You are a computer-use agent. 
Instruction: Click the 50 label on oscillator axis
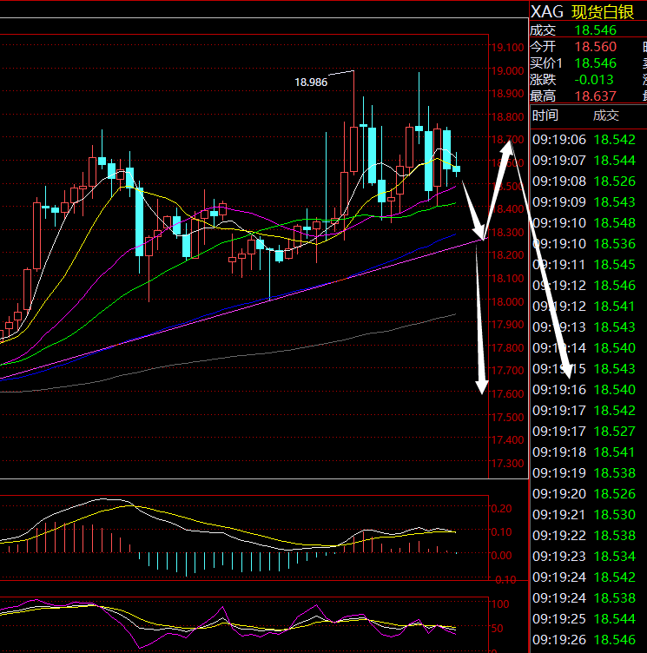(497, 629)
